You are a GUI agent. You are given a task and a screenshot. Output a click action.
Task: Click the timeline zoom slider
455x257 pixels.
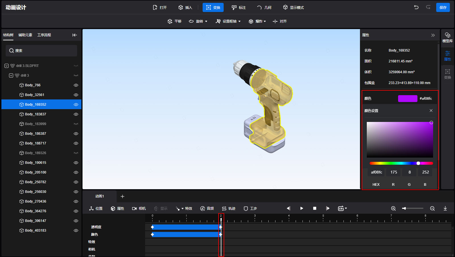tap(413, 208)
